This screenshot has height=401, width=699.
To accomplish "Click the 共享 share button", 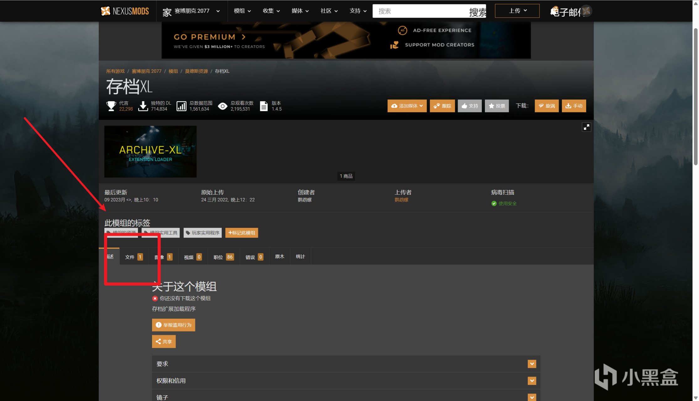I will [x=164, y=341].
